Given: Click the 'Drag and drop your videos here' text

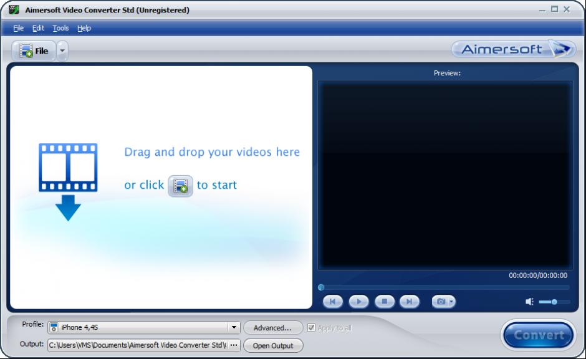Looking at the screenshot, I should [x=212, y=152].
